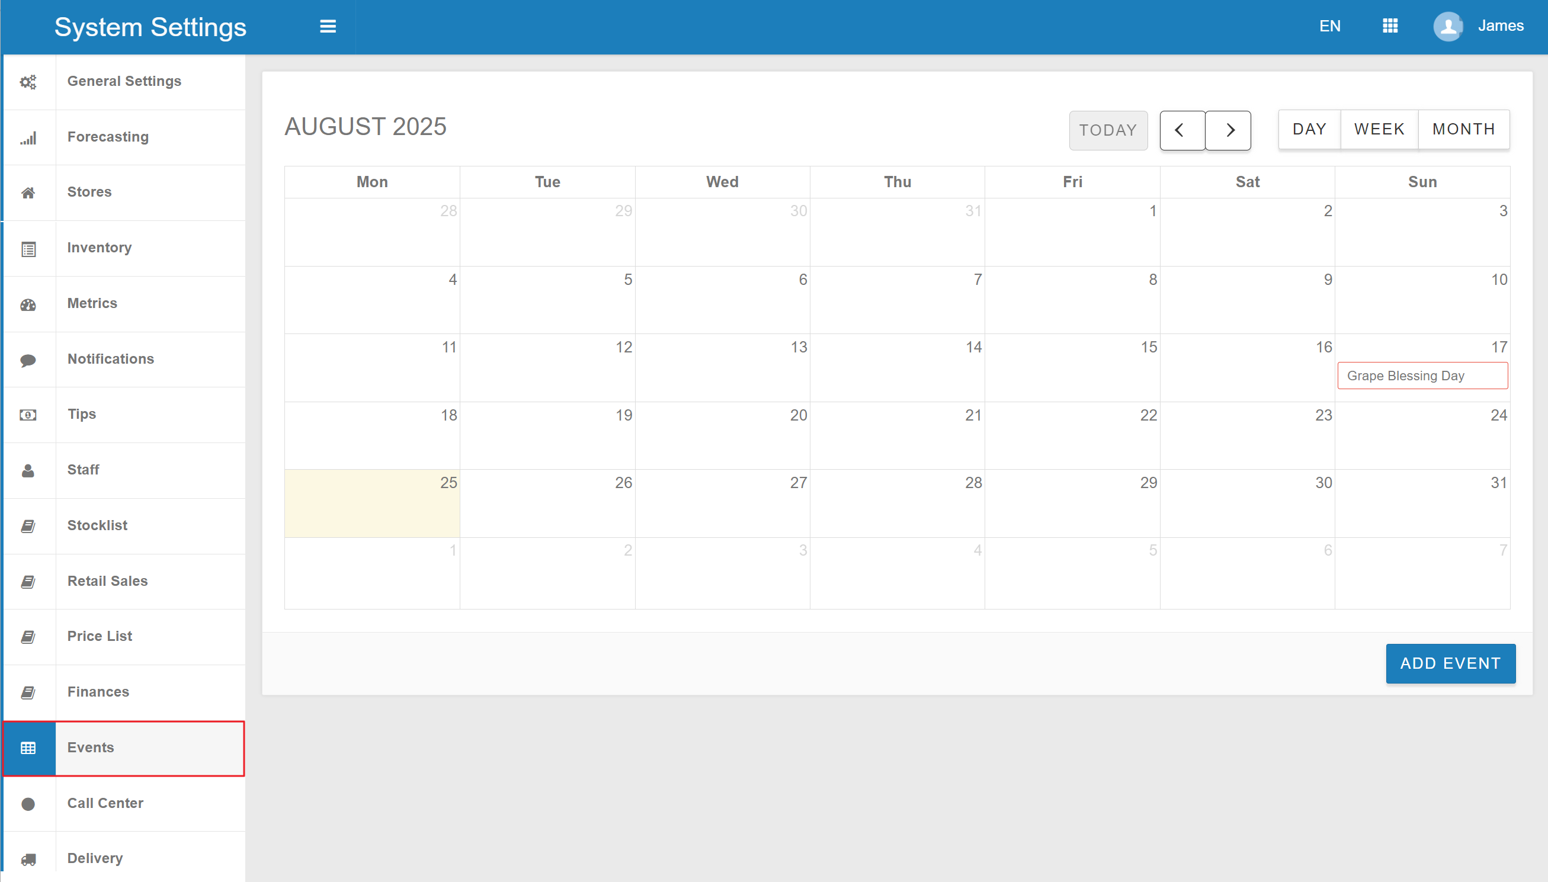Select the MONTH view

pos(1463,129)
